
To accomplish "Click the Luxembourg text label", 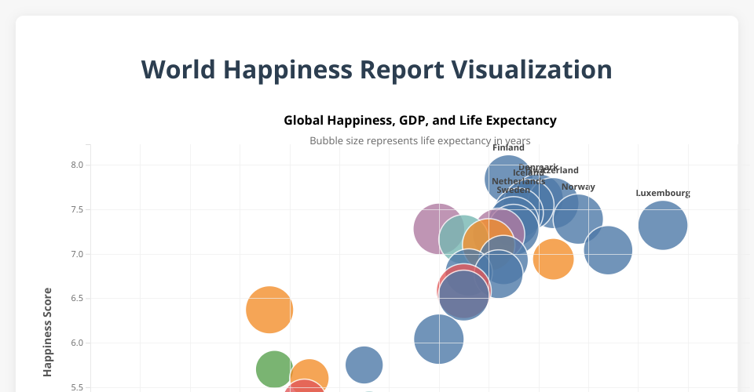I will point(662,193).
